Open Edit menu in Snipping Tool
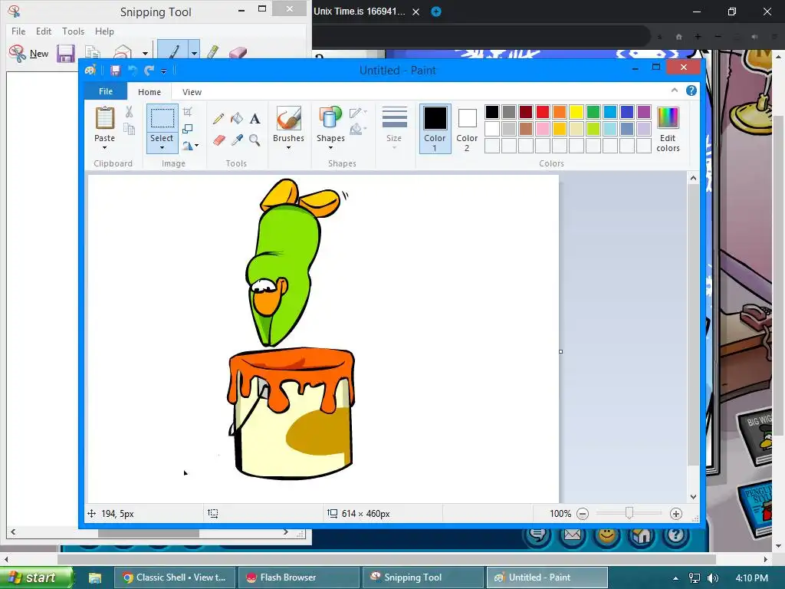785x589 pixels. tap(44, 31)
